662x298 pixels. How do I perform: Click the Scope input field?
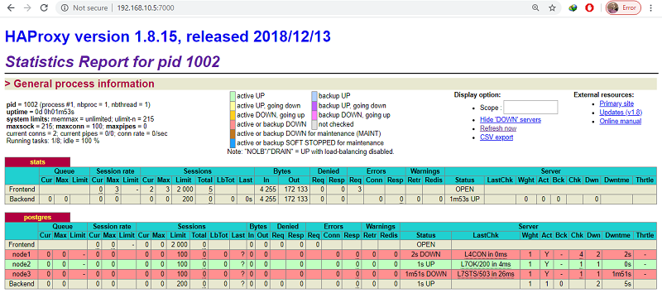tap(530, 108)
